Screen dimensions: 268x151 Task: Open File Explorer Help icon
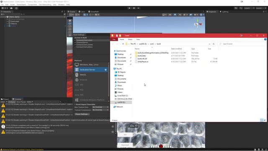pos(265,39)
